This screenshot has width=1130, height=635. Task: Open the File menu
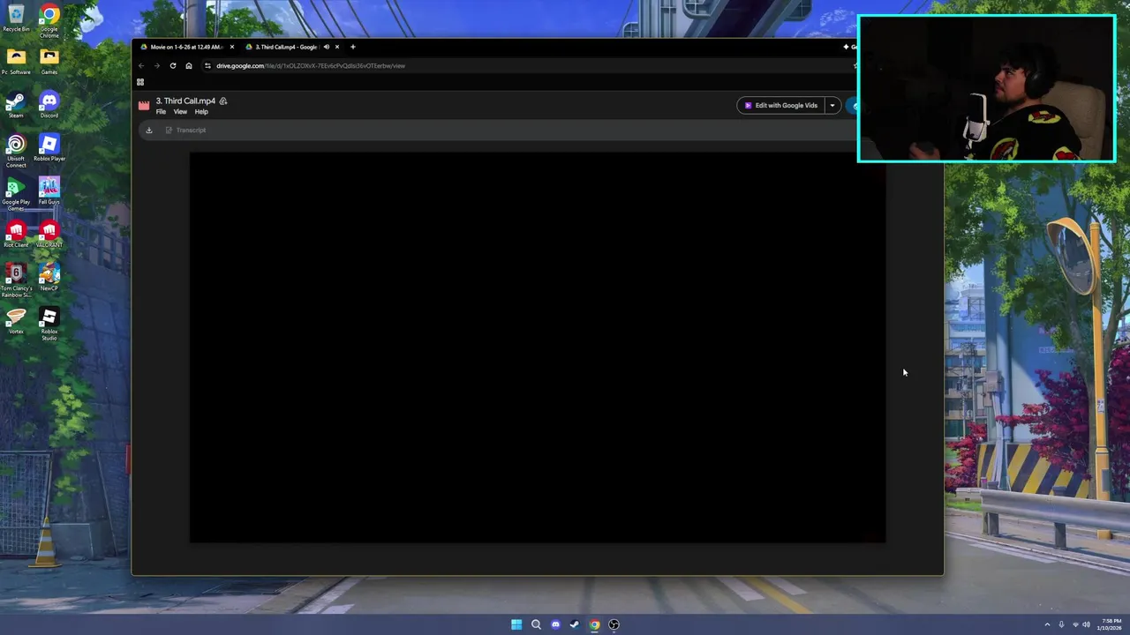tap(161, 112)
